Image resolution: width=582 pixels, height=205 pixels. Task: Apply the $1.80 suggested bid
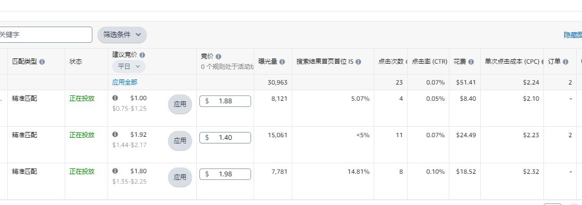point(180,177)
